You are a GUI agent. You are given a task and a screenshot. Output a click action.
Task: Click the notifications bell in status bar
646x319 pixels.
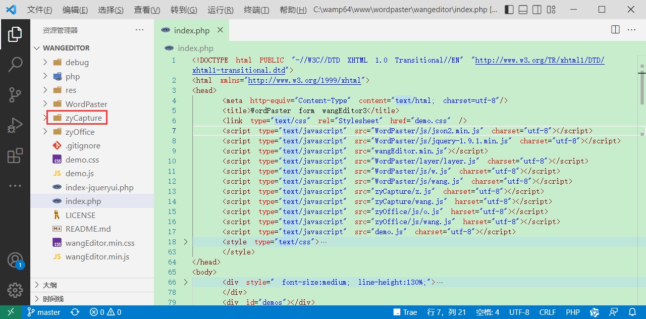tap(632, 312)
